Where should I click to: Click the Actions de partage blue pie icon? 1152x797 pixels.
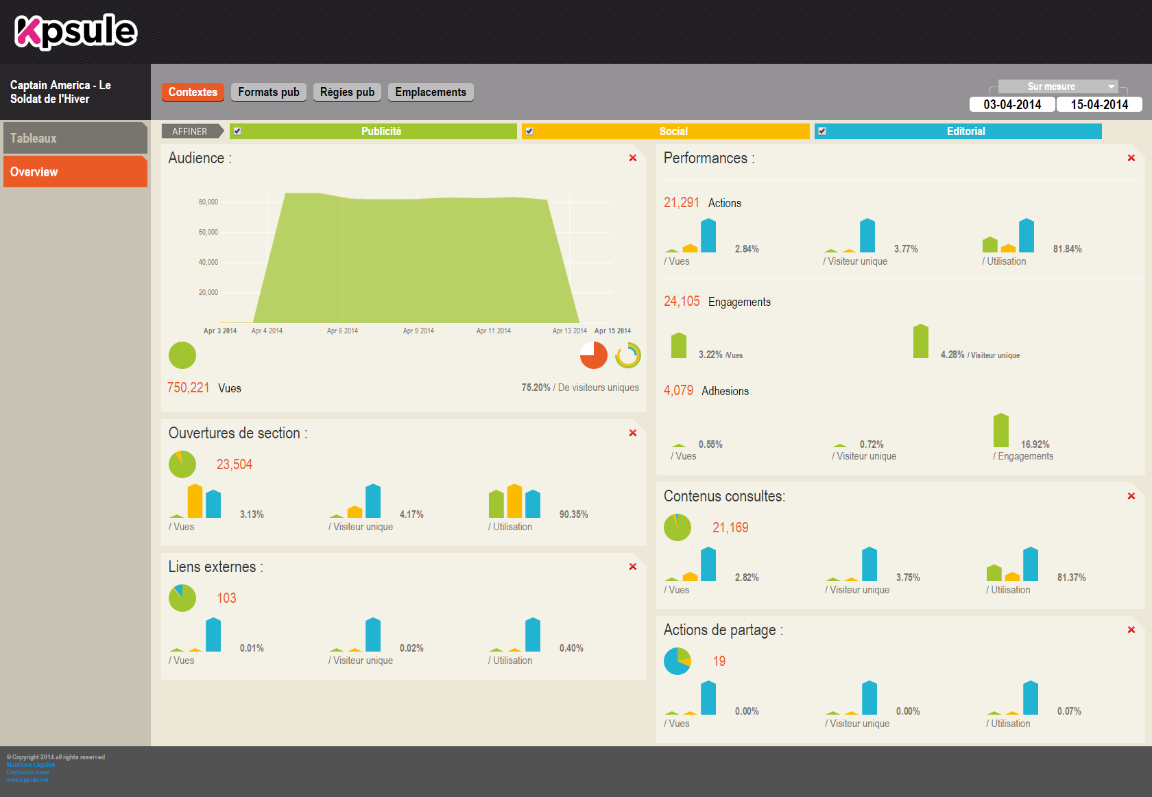[677, 661]
